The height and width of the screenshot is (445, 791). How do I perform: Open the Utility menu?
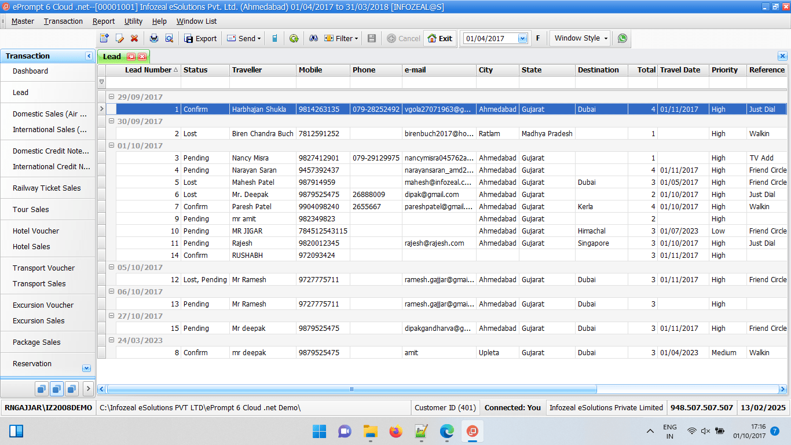(x=133, y=21)
